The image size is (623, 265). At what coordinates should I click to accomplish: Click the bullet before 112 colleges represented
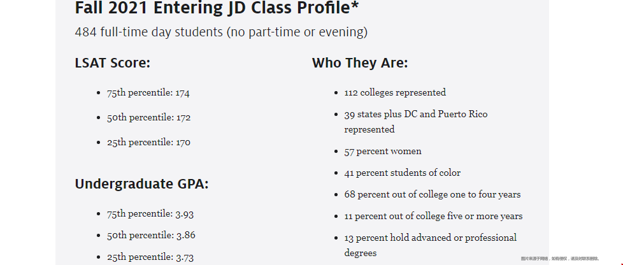[336, 93]
